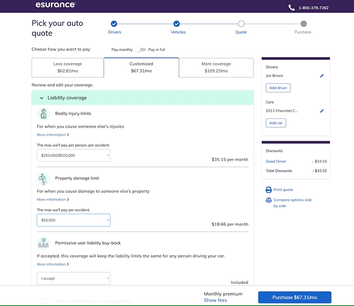This screenshot has width=354, height=306.
Task: Click the Vehicles step checkmark circle
Action: tap(176, 24)
